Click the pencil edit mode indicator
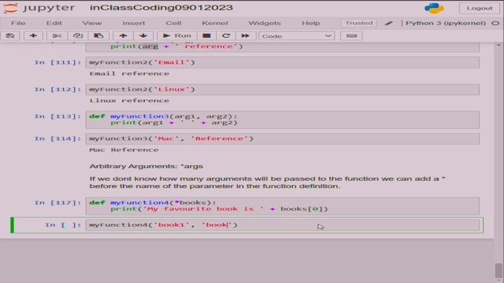Viewport: 504px width, 283px height. click(388, 23)
